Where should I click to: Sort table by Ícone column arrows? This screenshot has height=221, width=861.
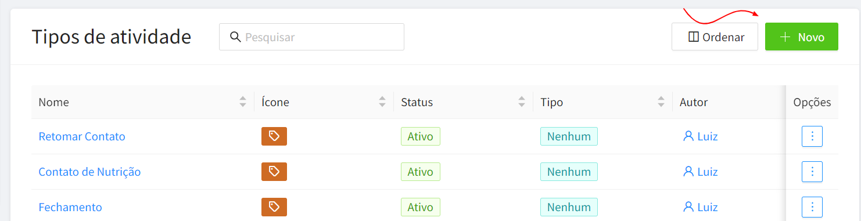tap(382, 102)
